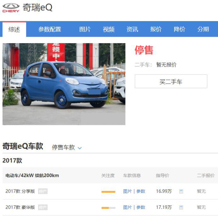The height and width of the screenshot is (218, 218).
Task: Switch to the 报价 tab
Action: [x=156, y=29]
